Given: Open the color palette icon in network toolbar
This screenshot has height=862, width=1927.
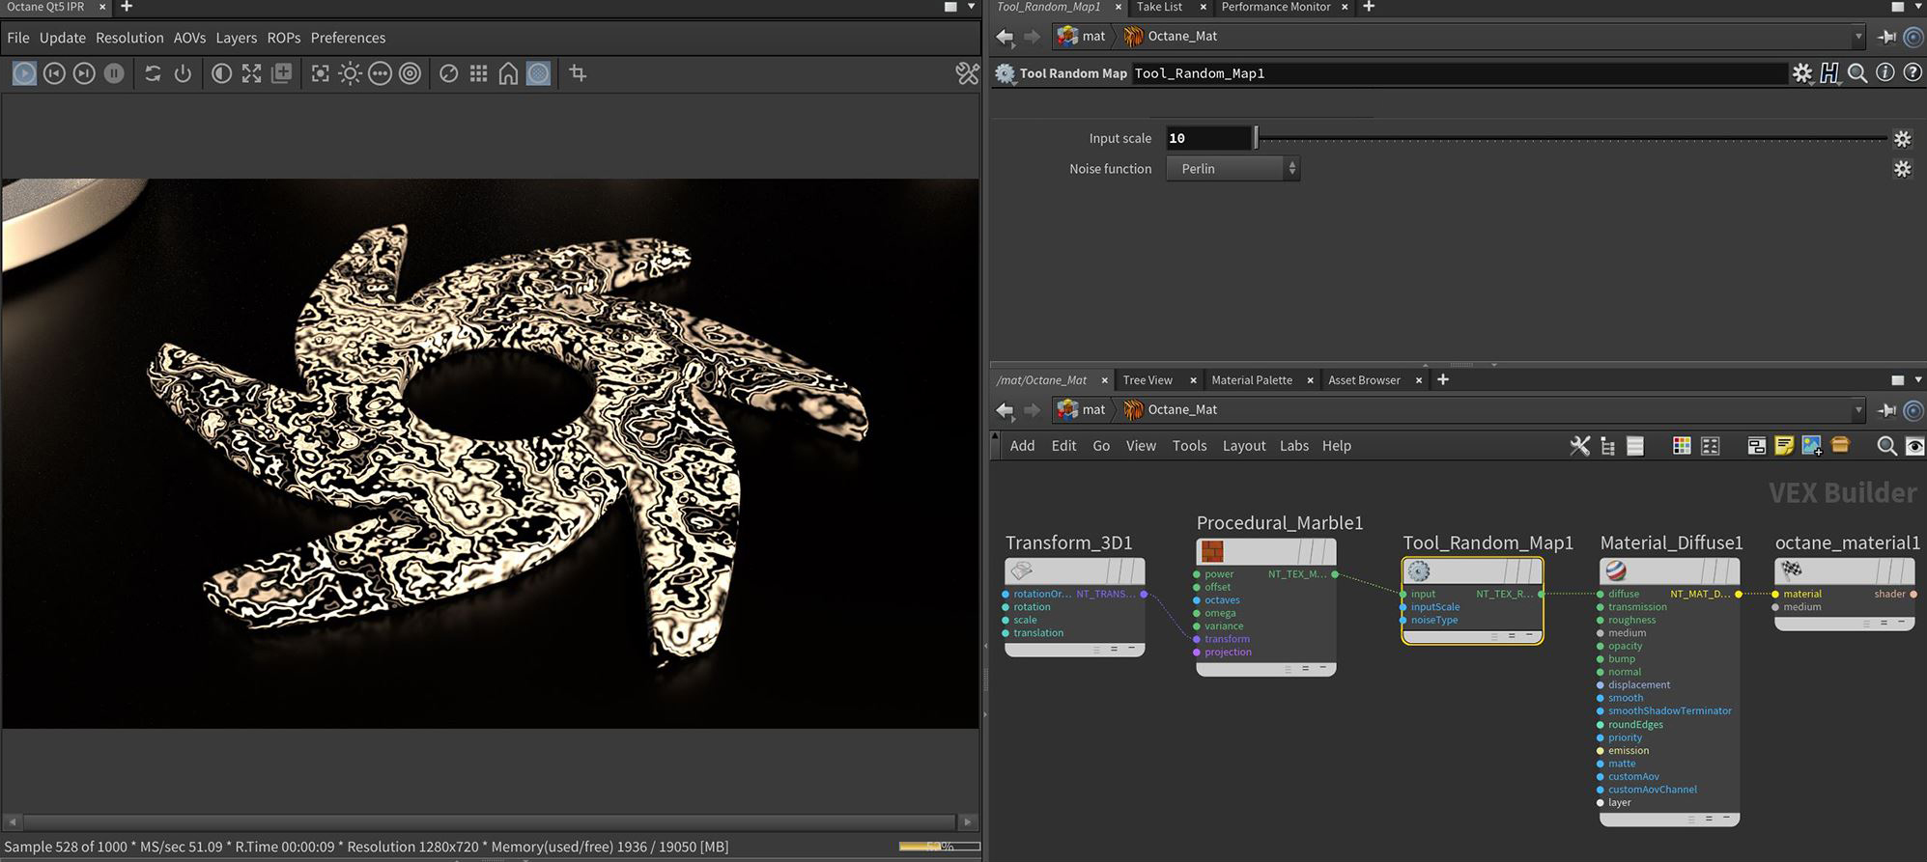Looking at the screenshot, I should tap(1682, 445).
